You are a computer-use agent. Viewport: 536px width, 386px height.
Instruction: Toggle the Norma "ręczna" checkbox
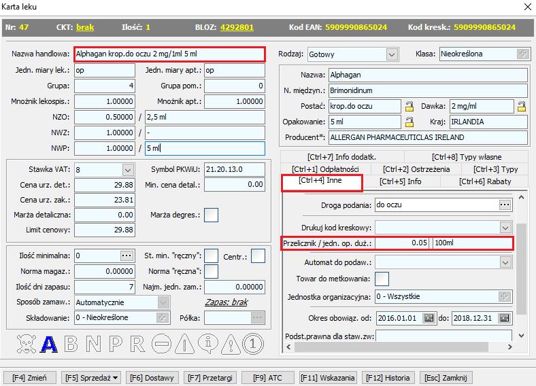211,272
